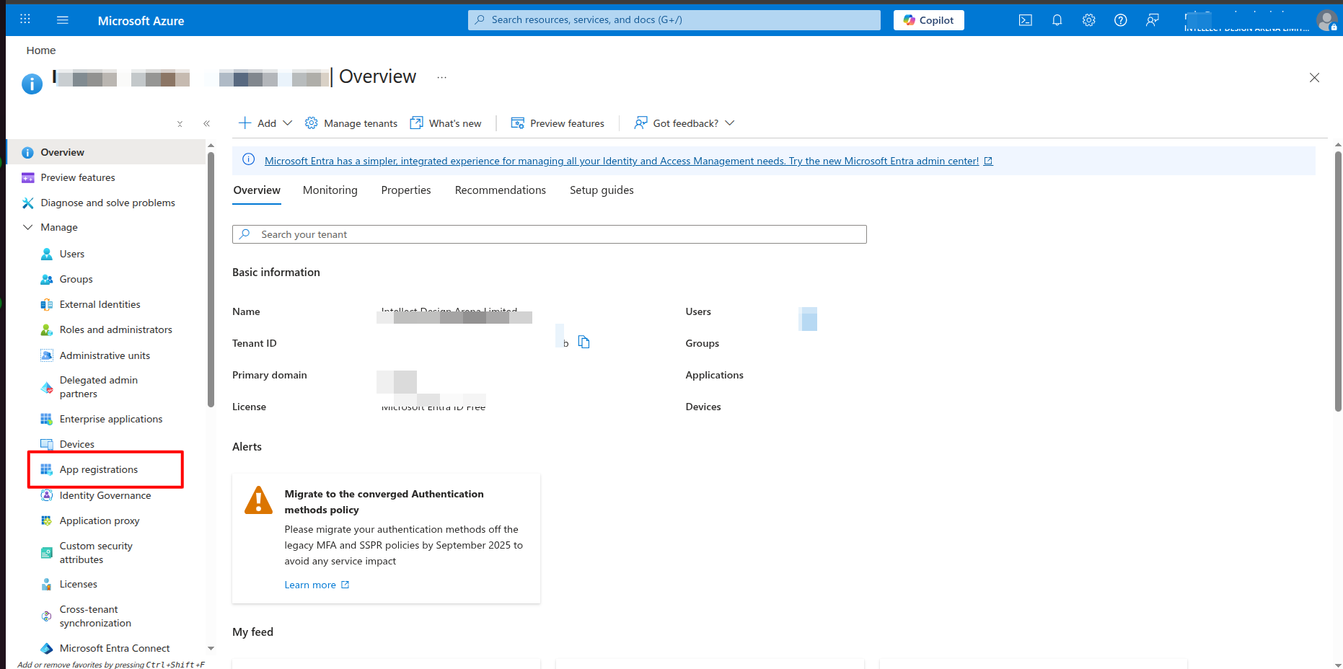
Task: Click the Microsoft Azure portal title
Action: click(141, 21)
